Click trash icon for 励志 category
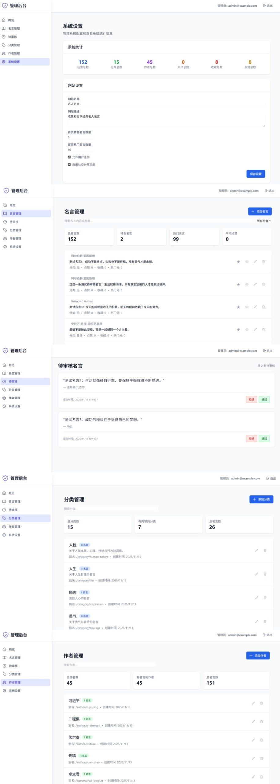 265,597
